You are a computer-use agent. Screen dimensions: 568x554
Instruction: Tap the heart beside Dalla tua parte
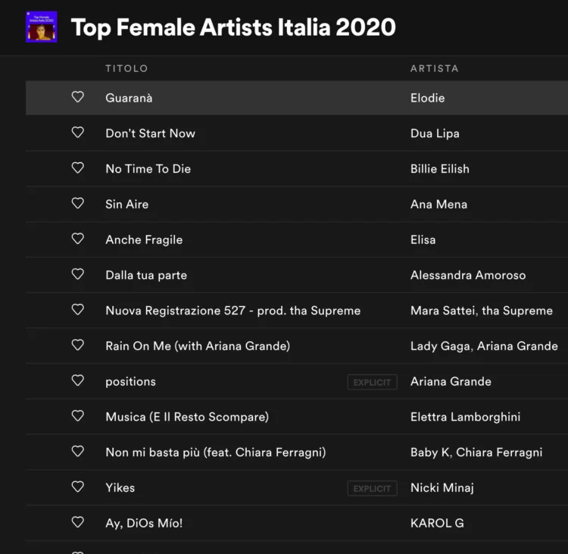(77, 274)
